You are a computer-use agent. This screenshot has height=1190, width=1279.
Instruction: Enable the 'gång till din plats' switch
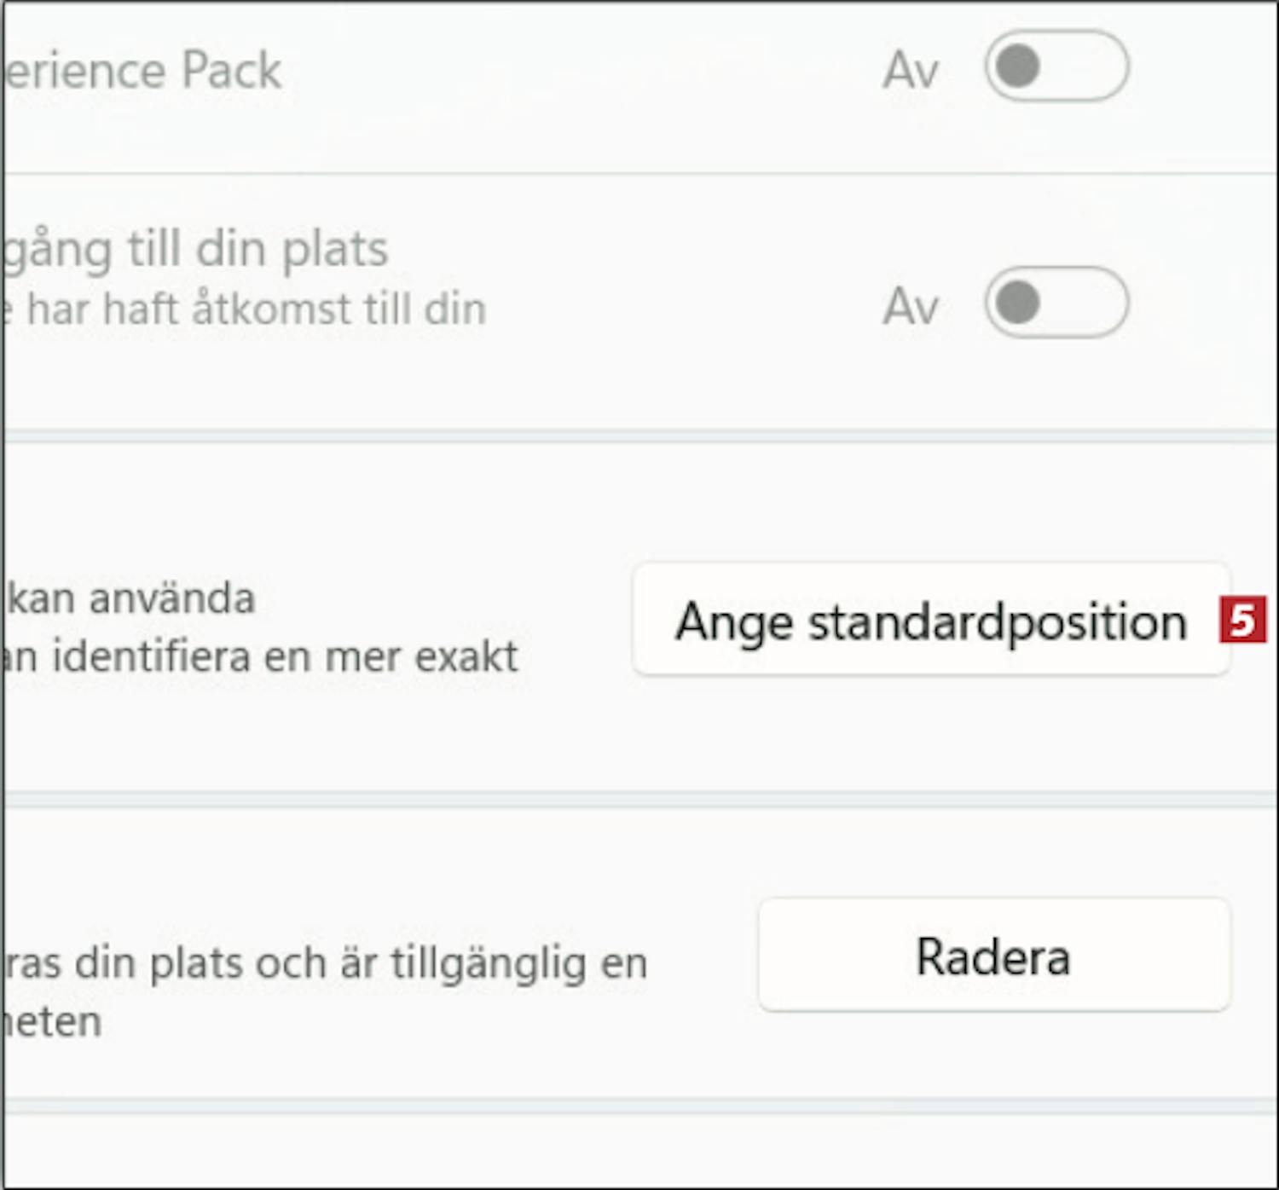(x=1056, y=302)
